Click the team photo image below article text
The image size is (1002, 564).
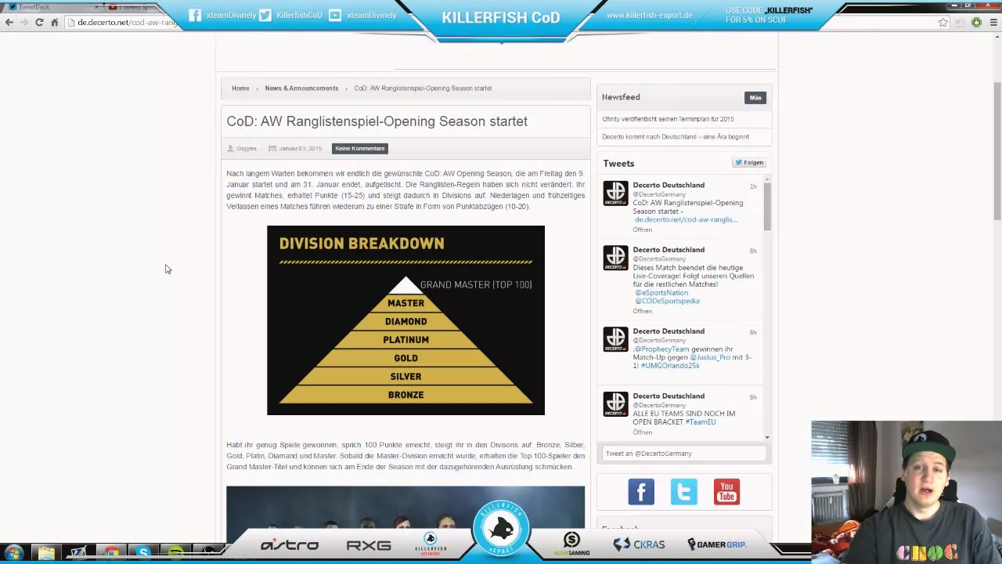(405, 512)
